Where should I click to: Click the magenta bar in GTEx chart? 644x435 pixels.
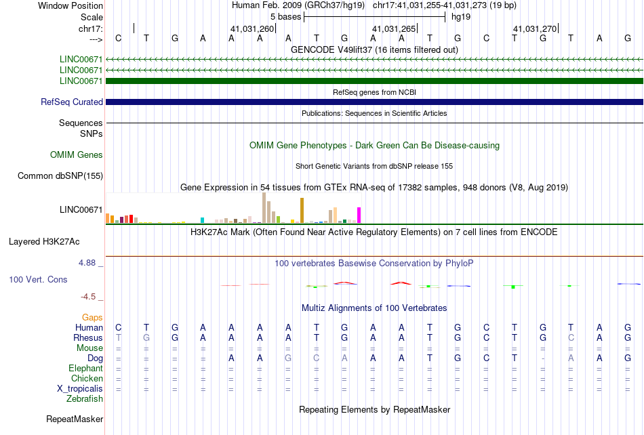(359, 215)
